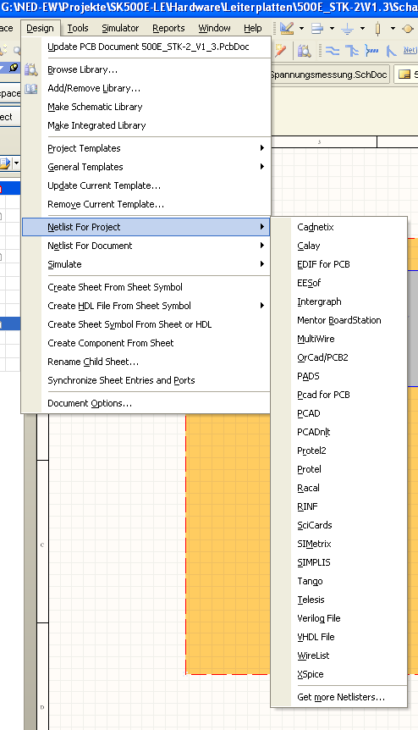Open General Templates submenu
This screenshot has width=418, height=730.
tap(146, 167)
